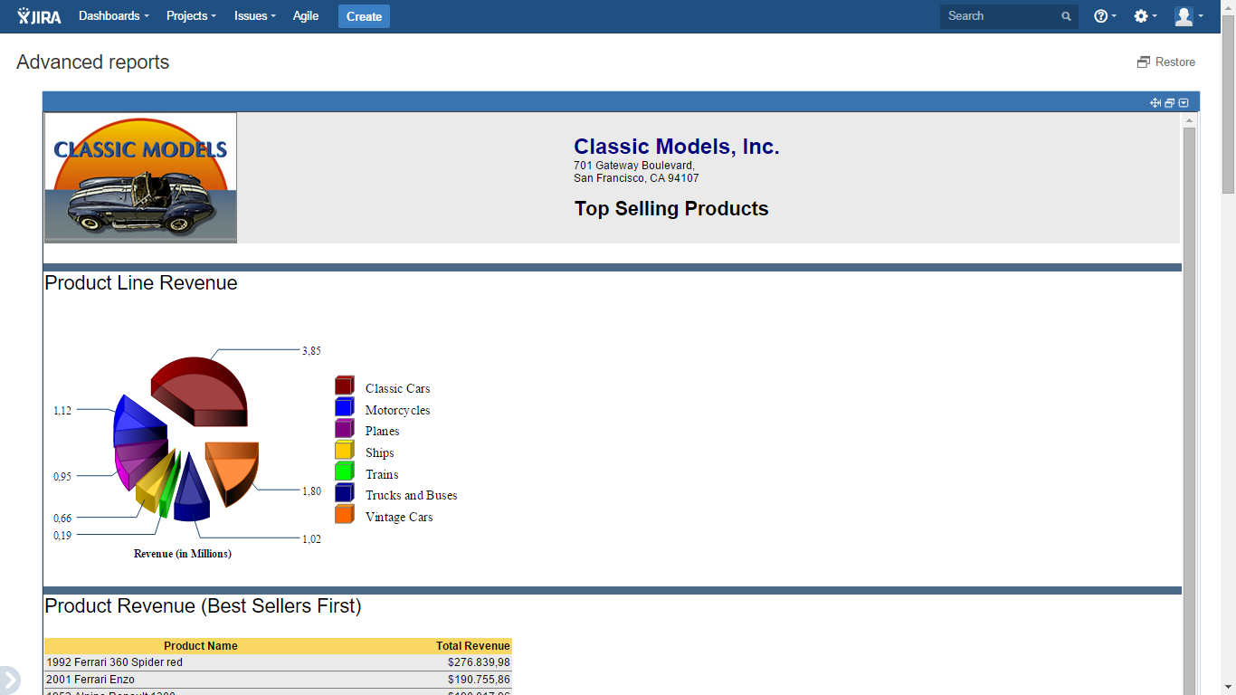This screenshot has height=695, width=1236.
Task: Click the Motorcycles legend label
Action: 397,411
